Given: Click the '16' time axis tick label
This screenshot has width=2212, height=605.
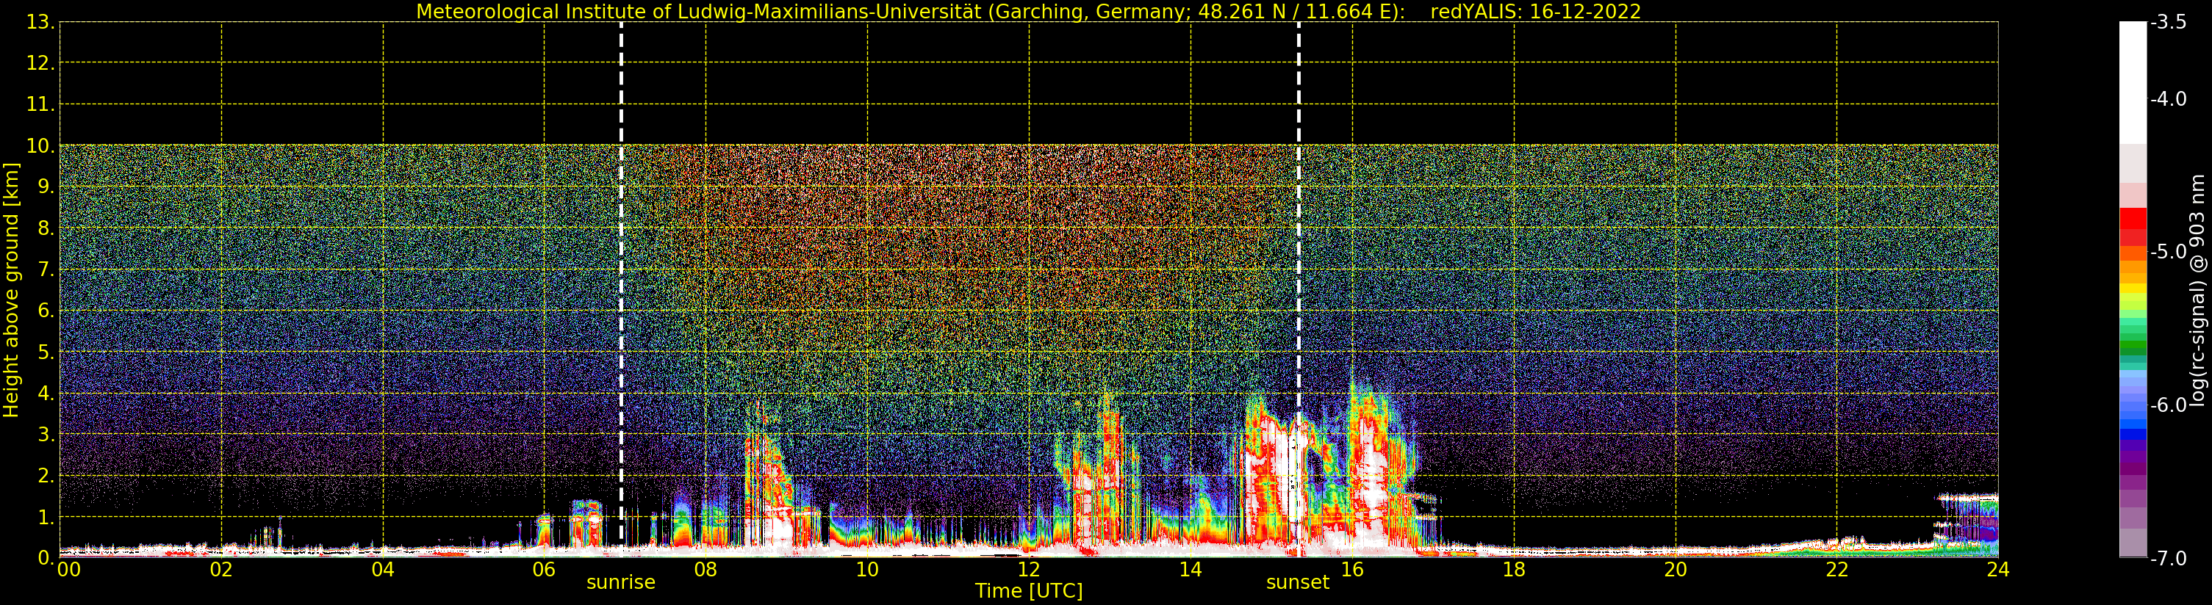Looking at the screenshot, I should click(1352, 570).
